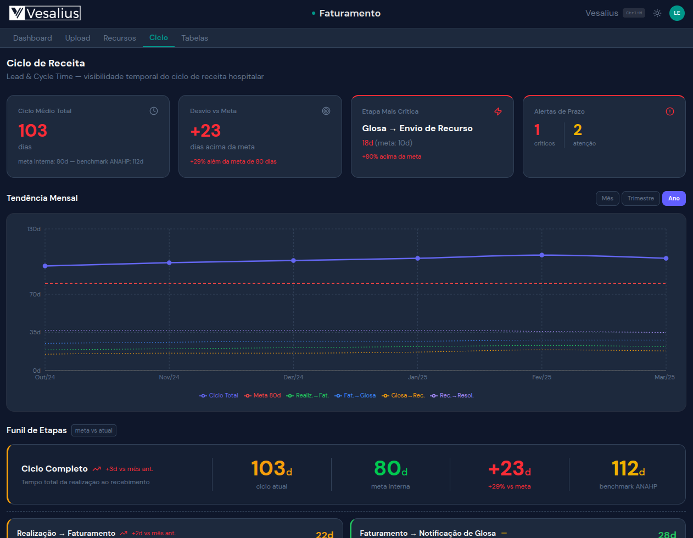Screen dimensions: 693x538
Task: Select the Mês period option
Action: click(x=607, y=198)
